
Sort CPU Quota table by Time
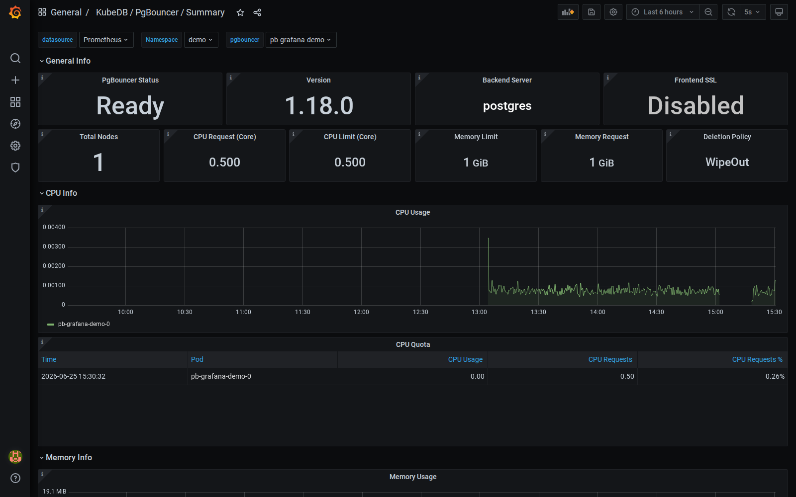(49, 359)
